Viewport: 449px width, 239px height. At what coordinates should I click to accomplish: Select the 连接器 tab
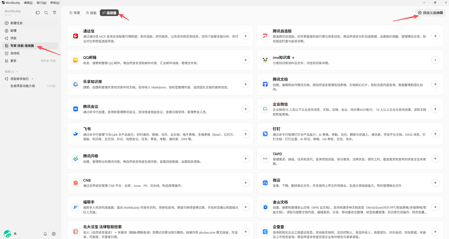(x=109, y=13)
